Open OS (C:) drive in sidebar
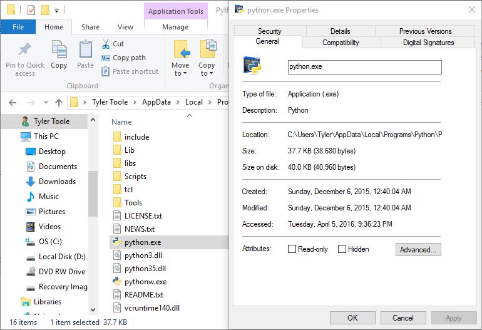Viewport: 482px width, 330px height. 50,242
